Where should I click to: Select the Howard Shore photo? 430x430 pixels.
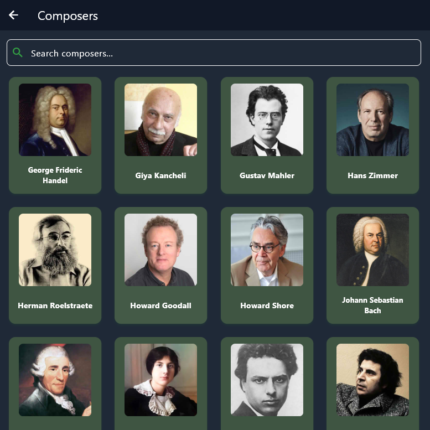pos(267,250)
